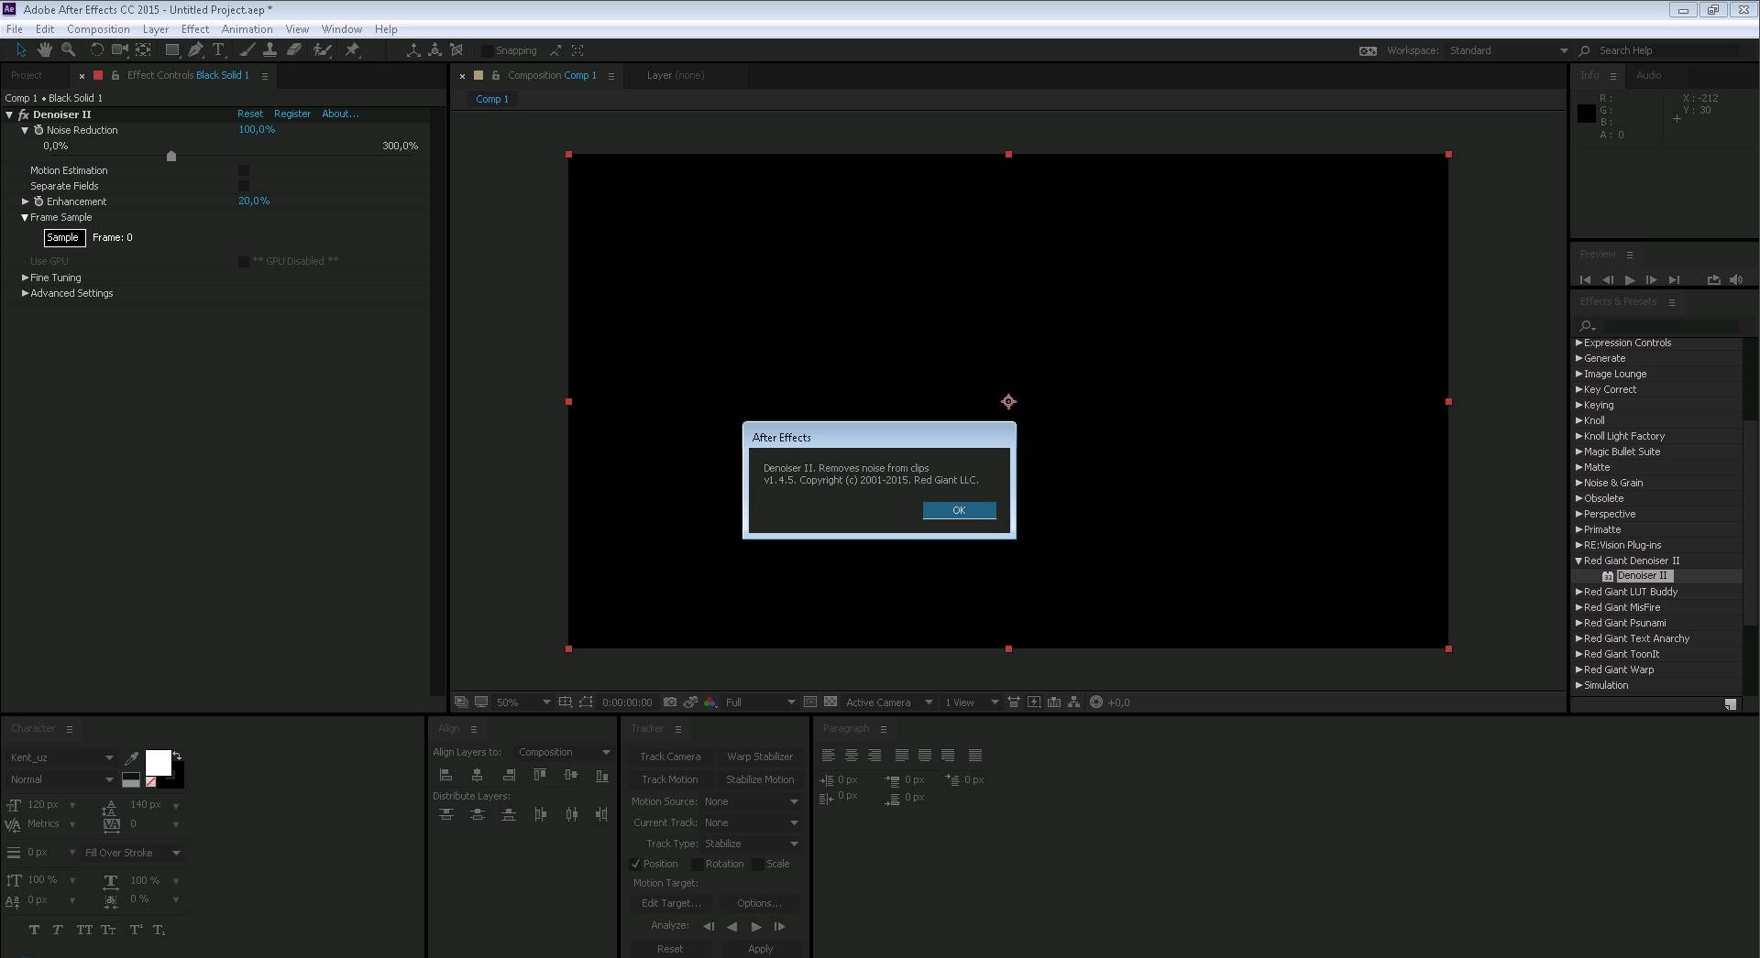
Task: Open the Workspace Standard dropdown
Action: 1507,50
